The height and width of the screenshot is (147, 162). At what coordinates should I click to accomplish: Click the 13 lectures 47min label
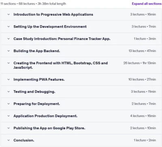point(142,51)
